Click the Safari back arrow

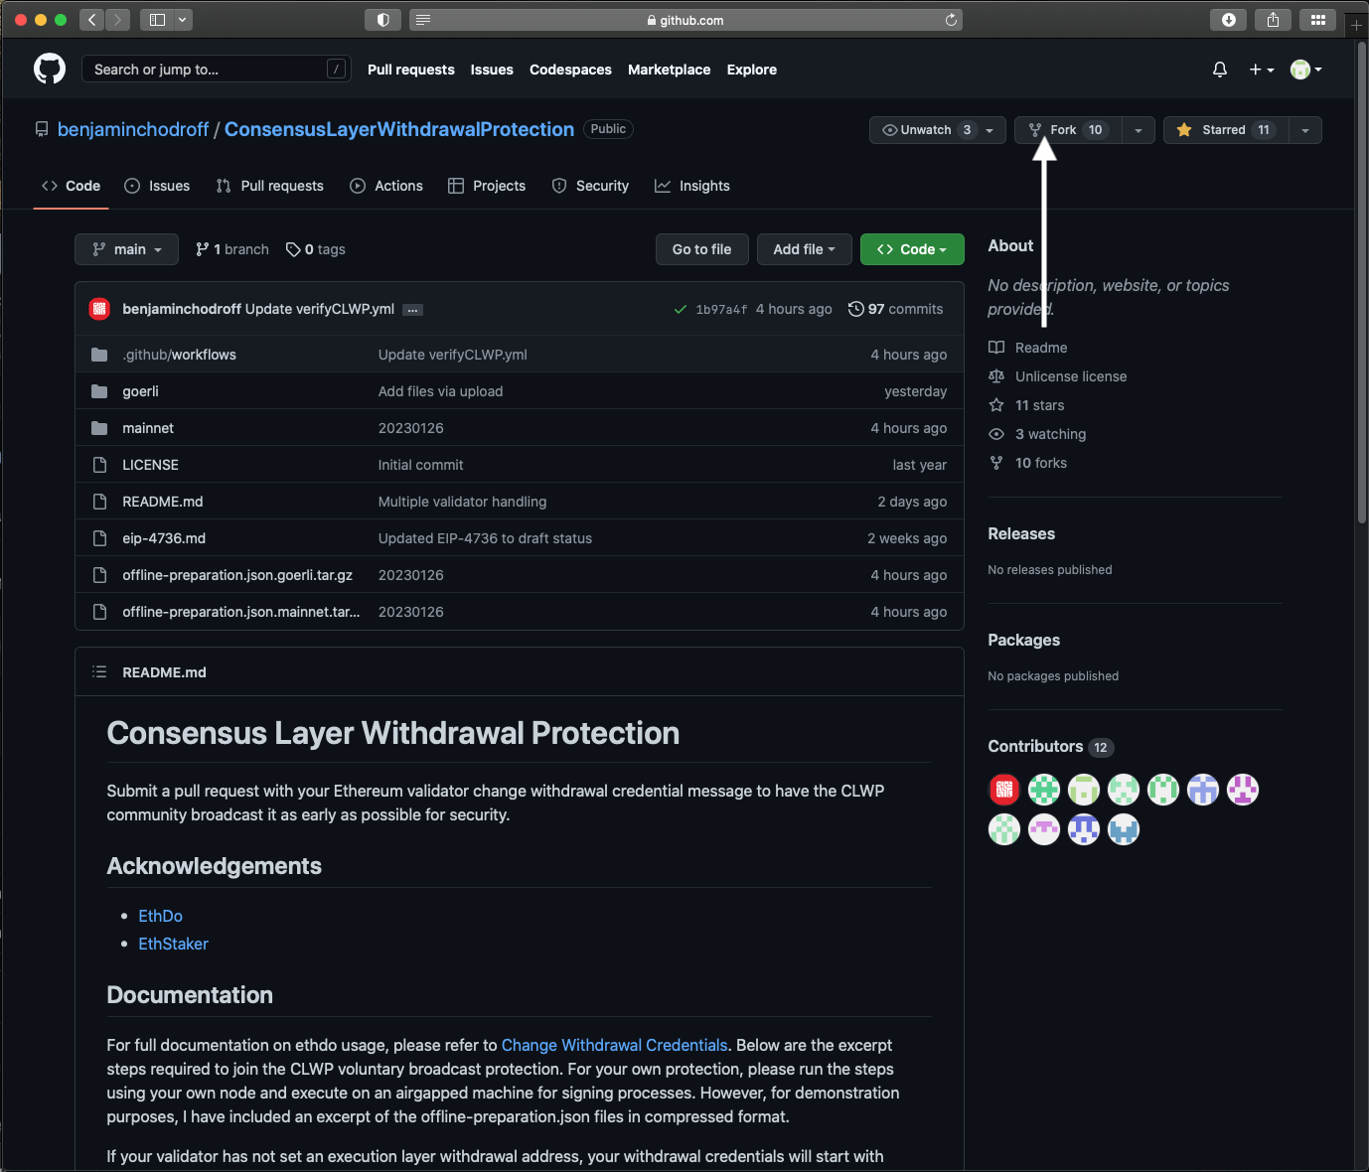click(x=91, y=20)
